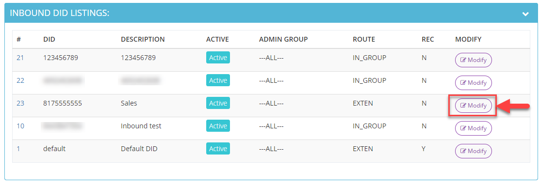Click the DID column header
This screenshot has width=540, height=186.
[x=49, y=40]
